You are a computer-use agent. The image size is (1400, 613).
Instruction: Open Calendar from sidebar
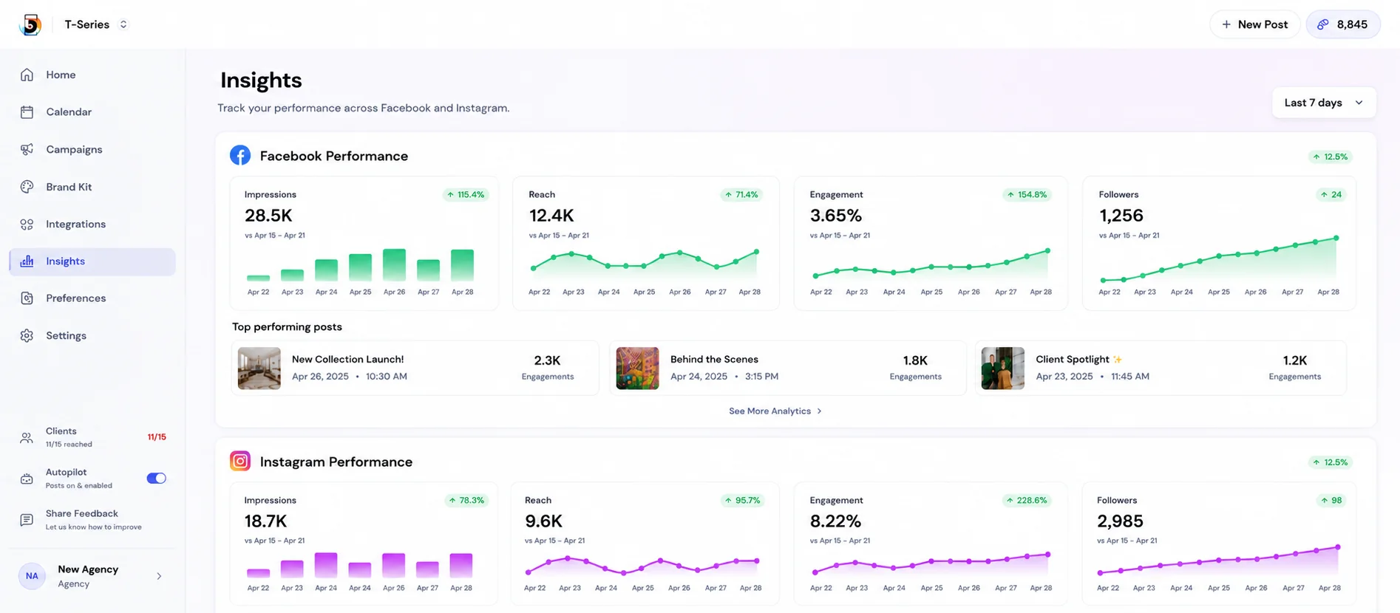[x=69, y=112]
